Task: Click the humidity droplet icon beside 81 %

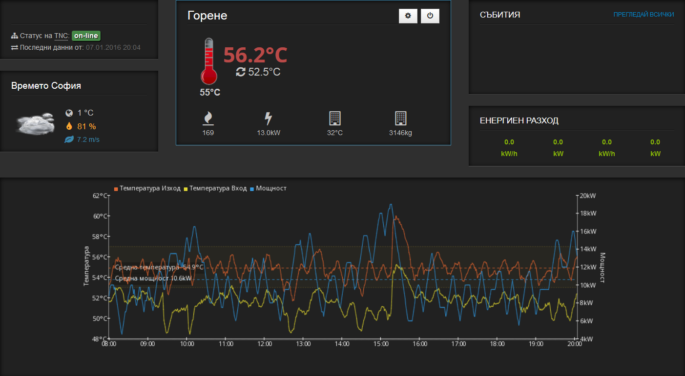Action: 69,126
